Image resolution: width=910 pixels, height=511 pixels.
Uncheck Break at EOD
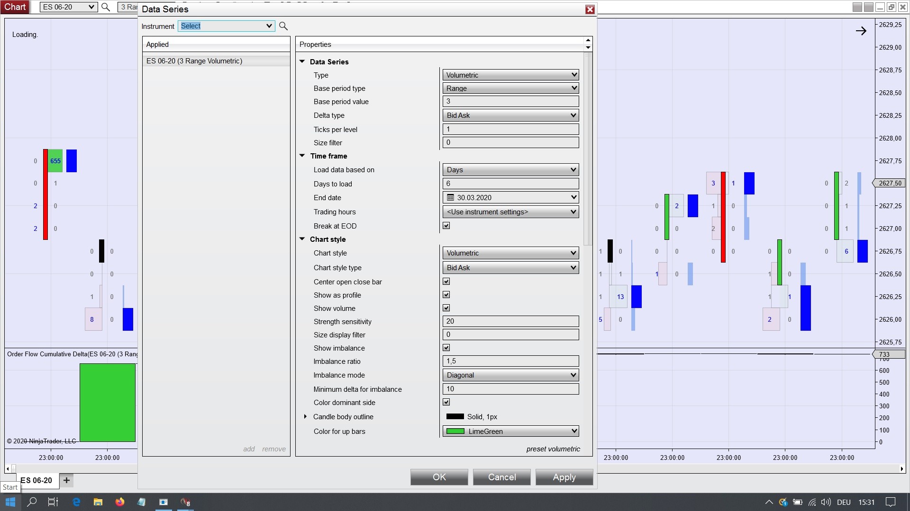tap(446, 226)
